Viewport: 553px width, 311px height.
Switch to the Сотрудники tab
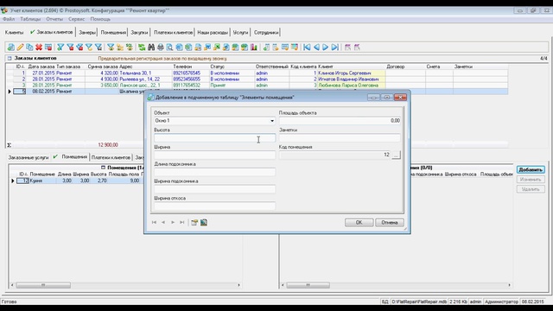coord(266,33)
